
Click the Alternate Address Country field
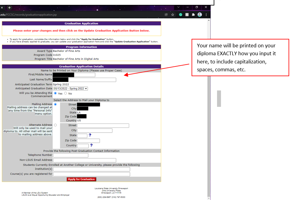[x=83, y=146]
